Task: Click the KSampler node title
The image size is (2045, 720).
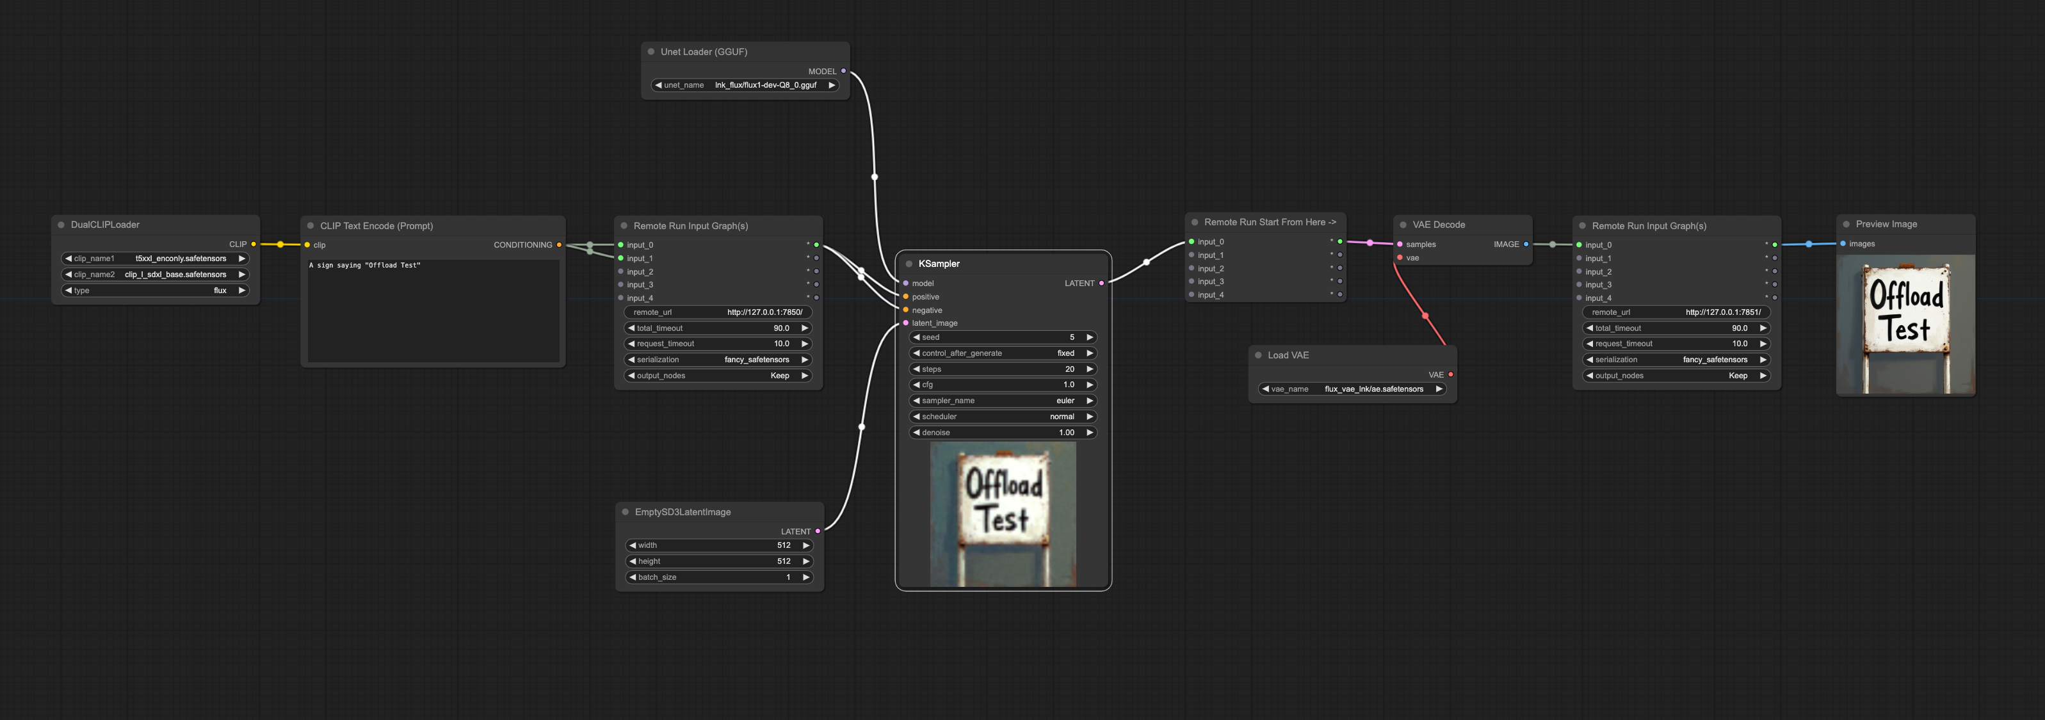Action: (939, 264)
